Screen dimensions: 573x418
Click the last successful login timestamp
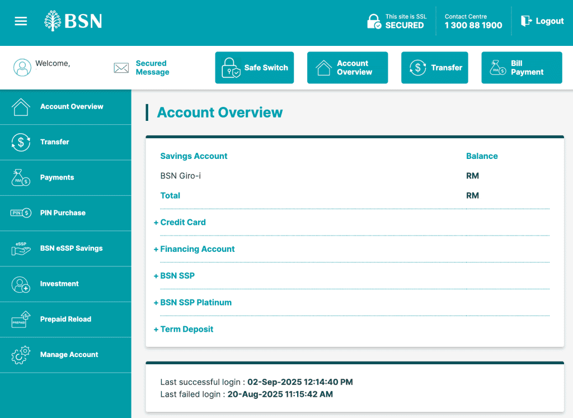(x=300, y=382)
